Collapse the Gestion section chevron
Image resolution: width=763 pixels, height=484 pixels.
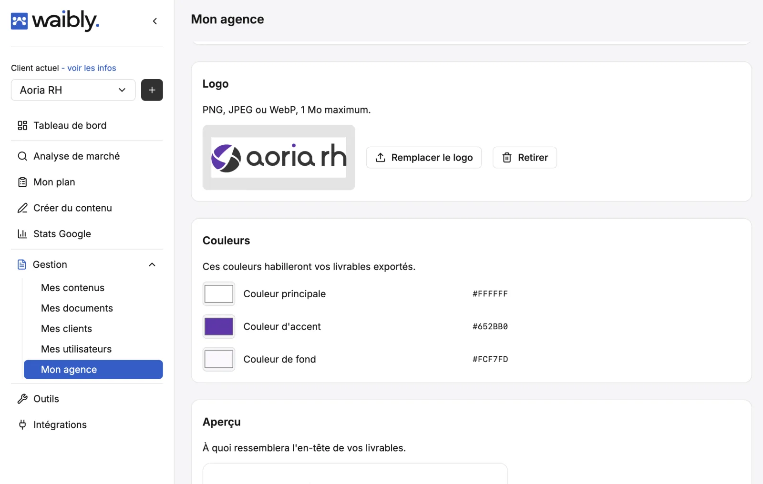coord(152,265)
